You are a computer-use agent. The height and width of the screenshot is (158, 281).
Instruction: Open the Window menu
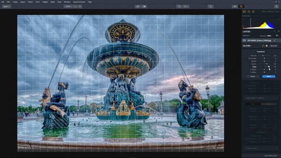coord(67,2)
